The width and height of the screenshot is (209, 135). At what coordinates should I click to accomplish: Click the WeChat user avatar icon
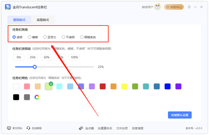(x=157, y=7)
